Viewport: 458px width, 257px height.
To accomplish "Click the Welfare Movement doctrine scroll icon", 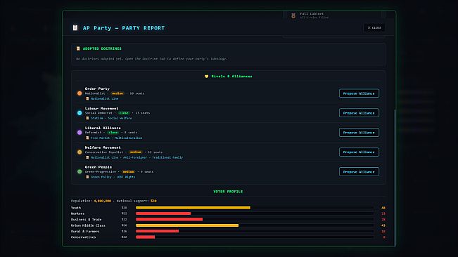I will [87, 157].
